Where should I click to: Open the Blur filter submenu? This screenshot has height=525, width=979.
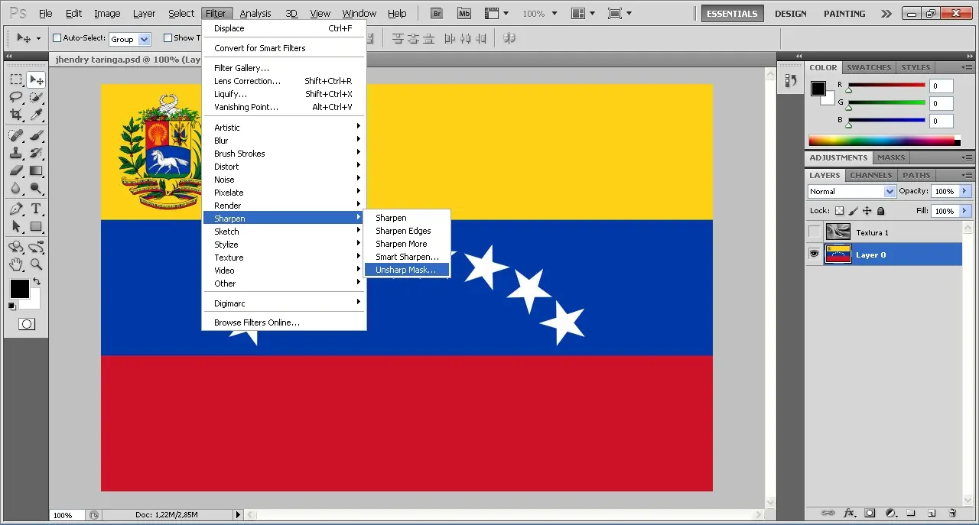(x=284, y=141)
